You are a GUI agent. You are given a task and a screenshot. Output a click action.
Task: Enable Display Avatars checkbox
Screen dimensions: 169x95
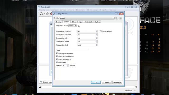tap(101, 31)
